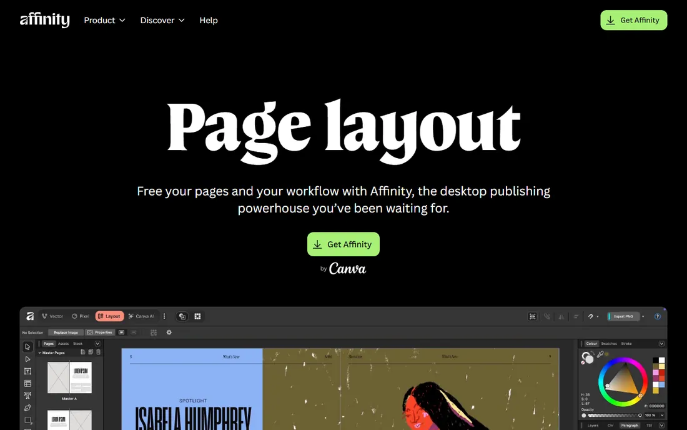
Task: Switch to the Pixel studio
Action: pos(81,316)
